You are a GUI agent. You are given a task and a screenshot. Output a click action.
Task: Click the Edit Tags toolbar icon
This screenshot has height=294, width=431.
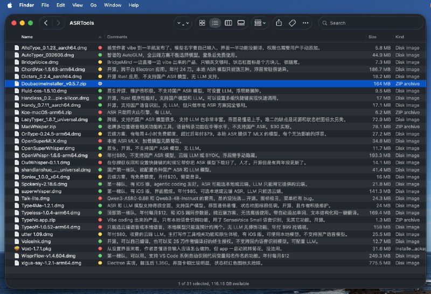click(x=292, y=23)
